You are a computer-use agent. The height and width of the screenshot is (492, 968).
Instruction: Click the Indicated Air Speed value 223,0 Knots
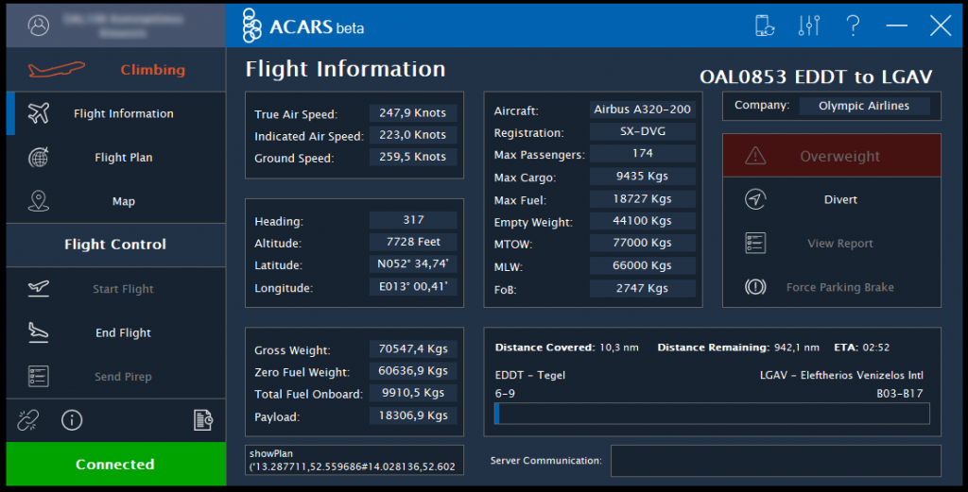[413, 134]
